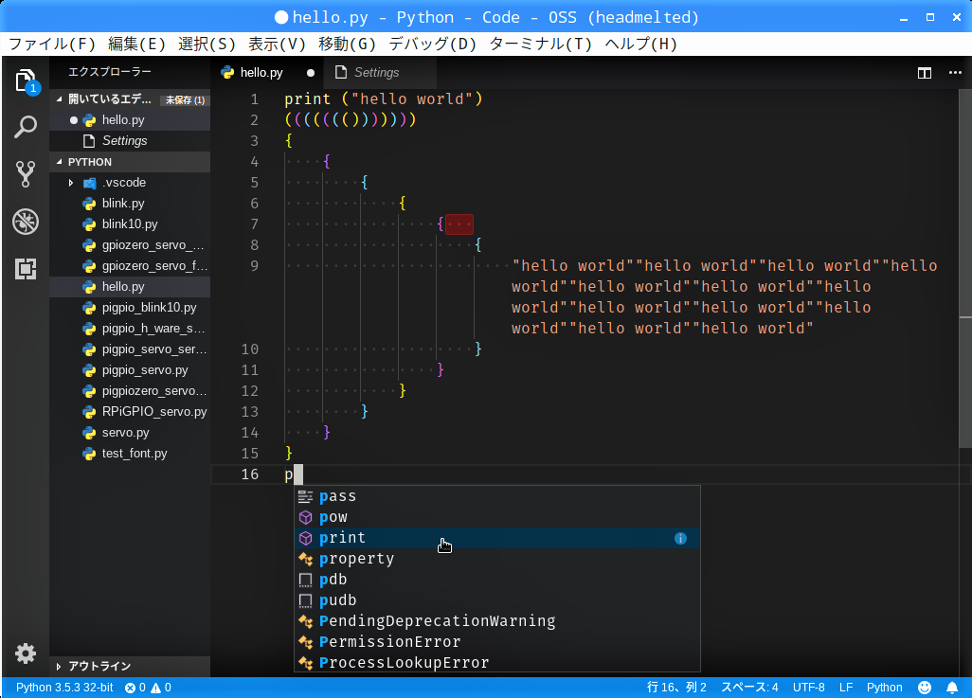Click errors and warnings count in status bar
Image resolution: width=972 pixels, height=698 pixels.
point(148,688)
